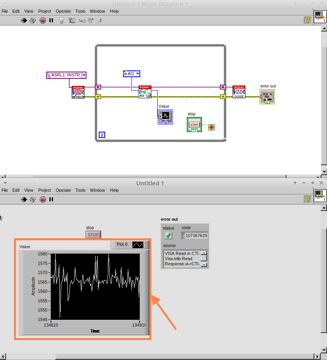This screenshot has width=327, height=360.
Task: Click left purple shift register on loop
Action: click(x=98, y=87)
